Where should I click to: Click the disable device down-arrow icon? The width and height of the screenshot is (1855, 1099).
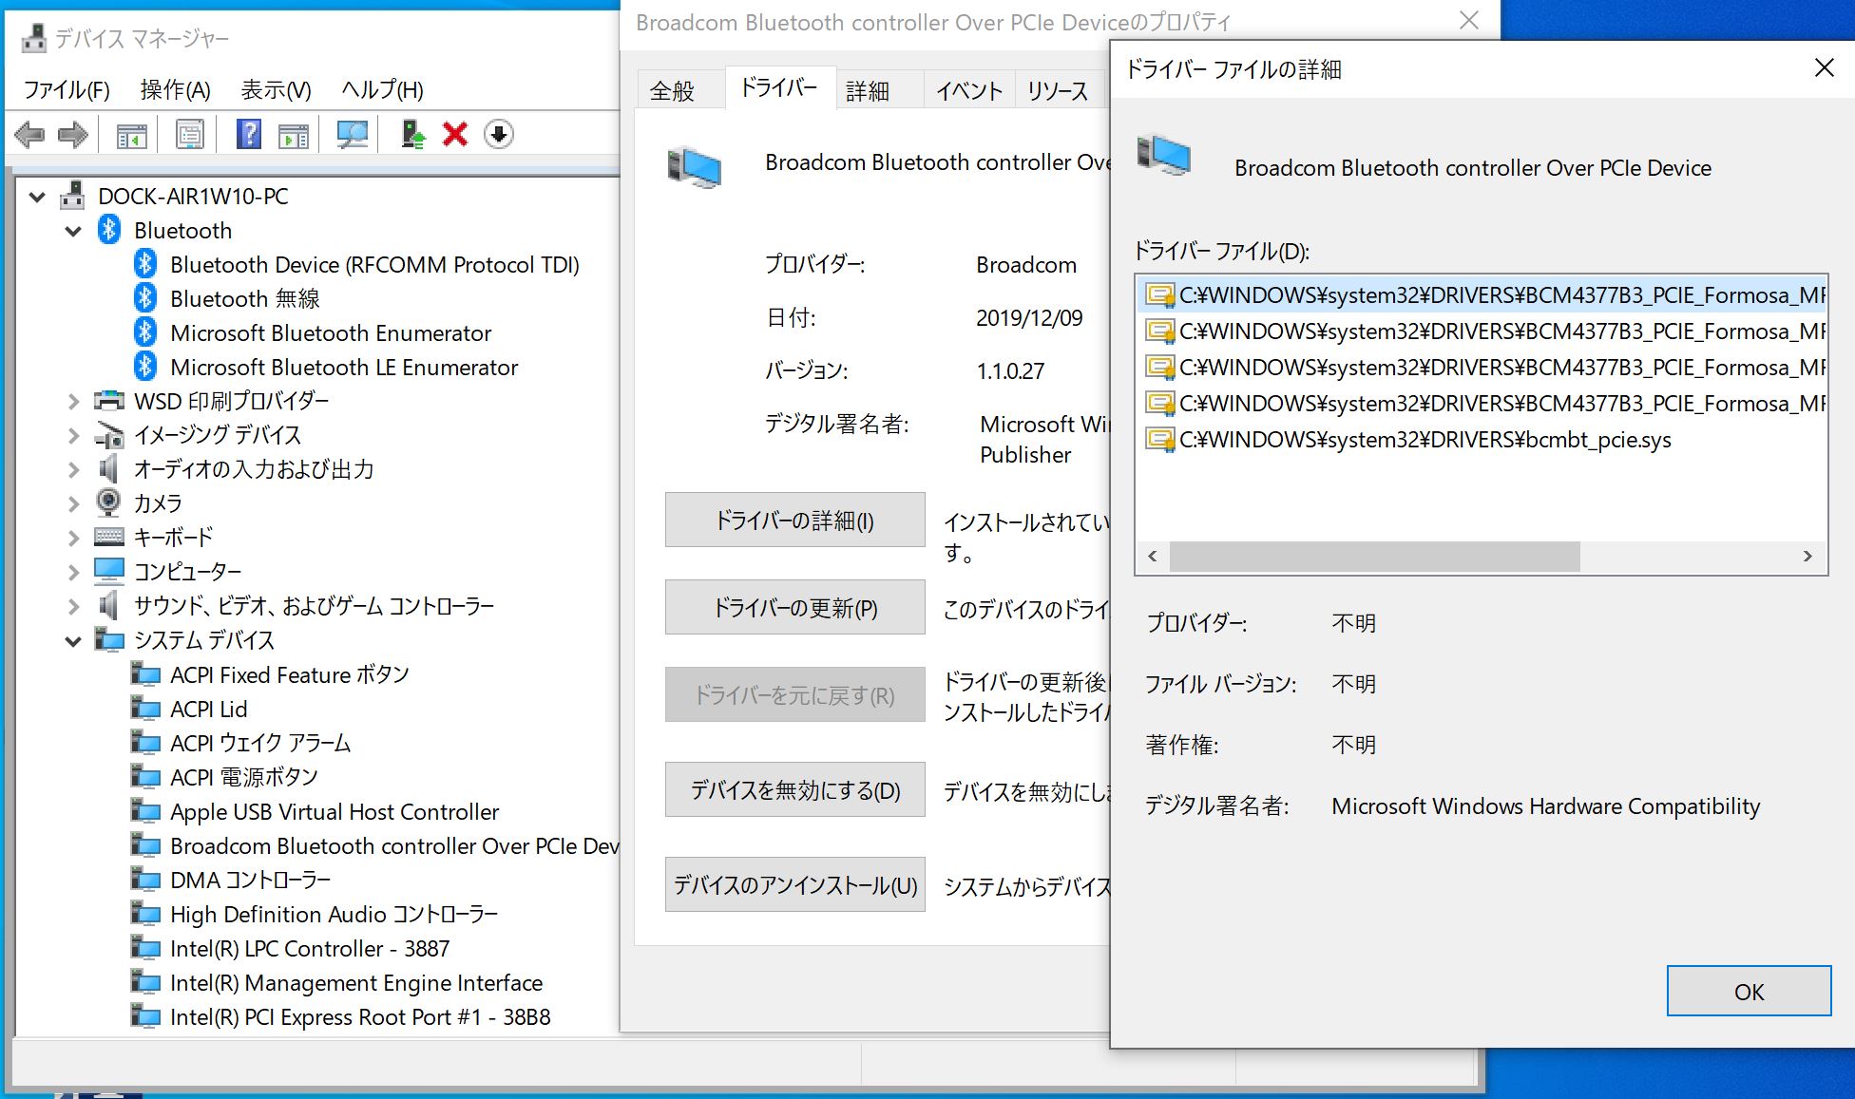499,134
